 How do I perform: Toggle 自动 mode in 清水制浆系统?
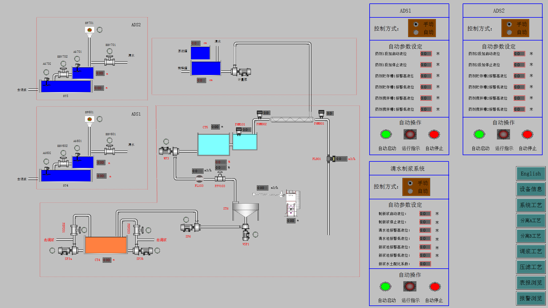[x=410, y=191]
